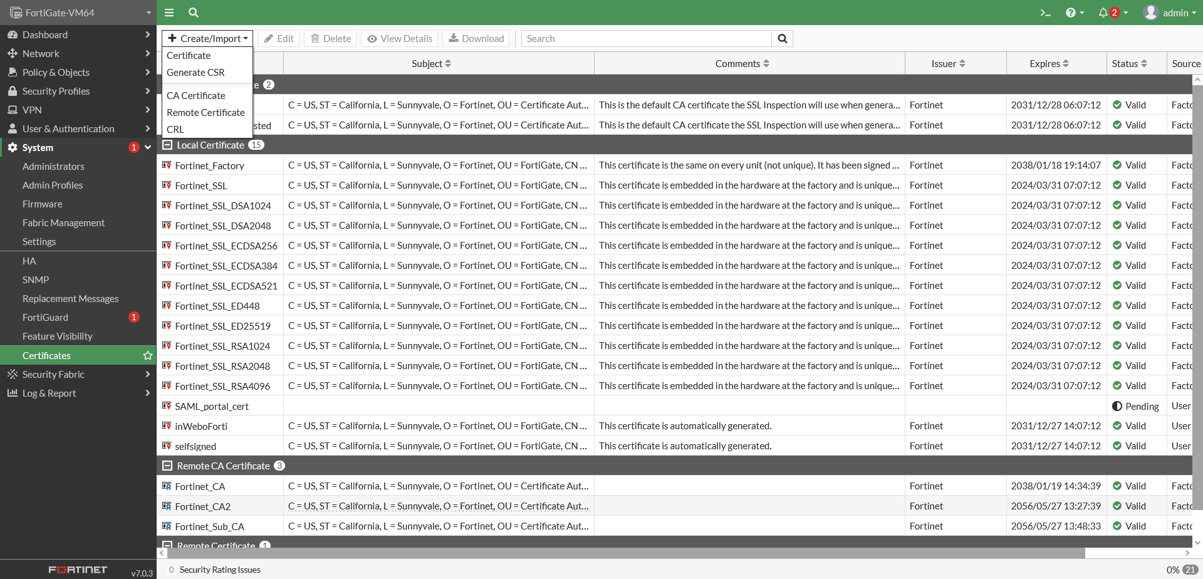The width and height of the screenshot is (1203, 579).
Task: Click the Fortinet logo in the footer
Action: click(x=76, y=569)
